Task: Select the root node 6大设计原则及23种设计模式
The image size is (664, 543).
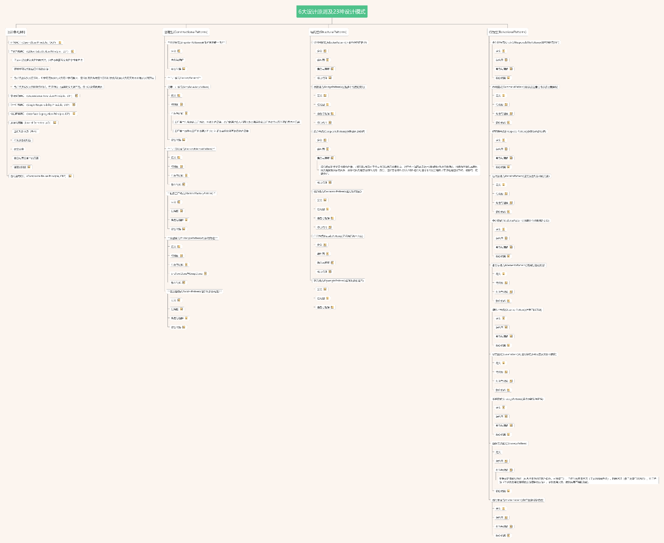Action: pos(332,12)
